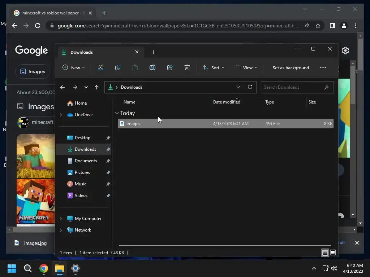Select Home in the navigation pane
The height and width of the screenshot is (277, 370).
81,103
